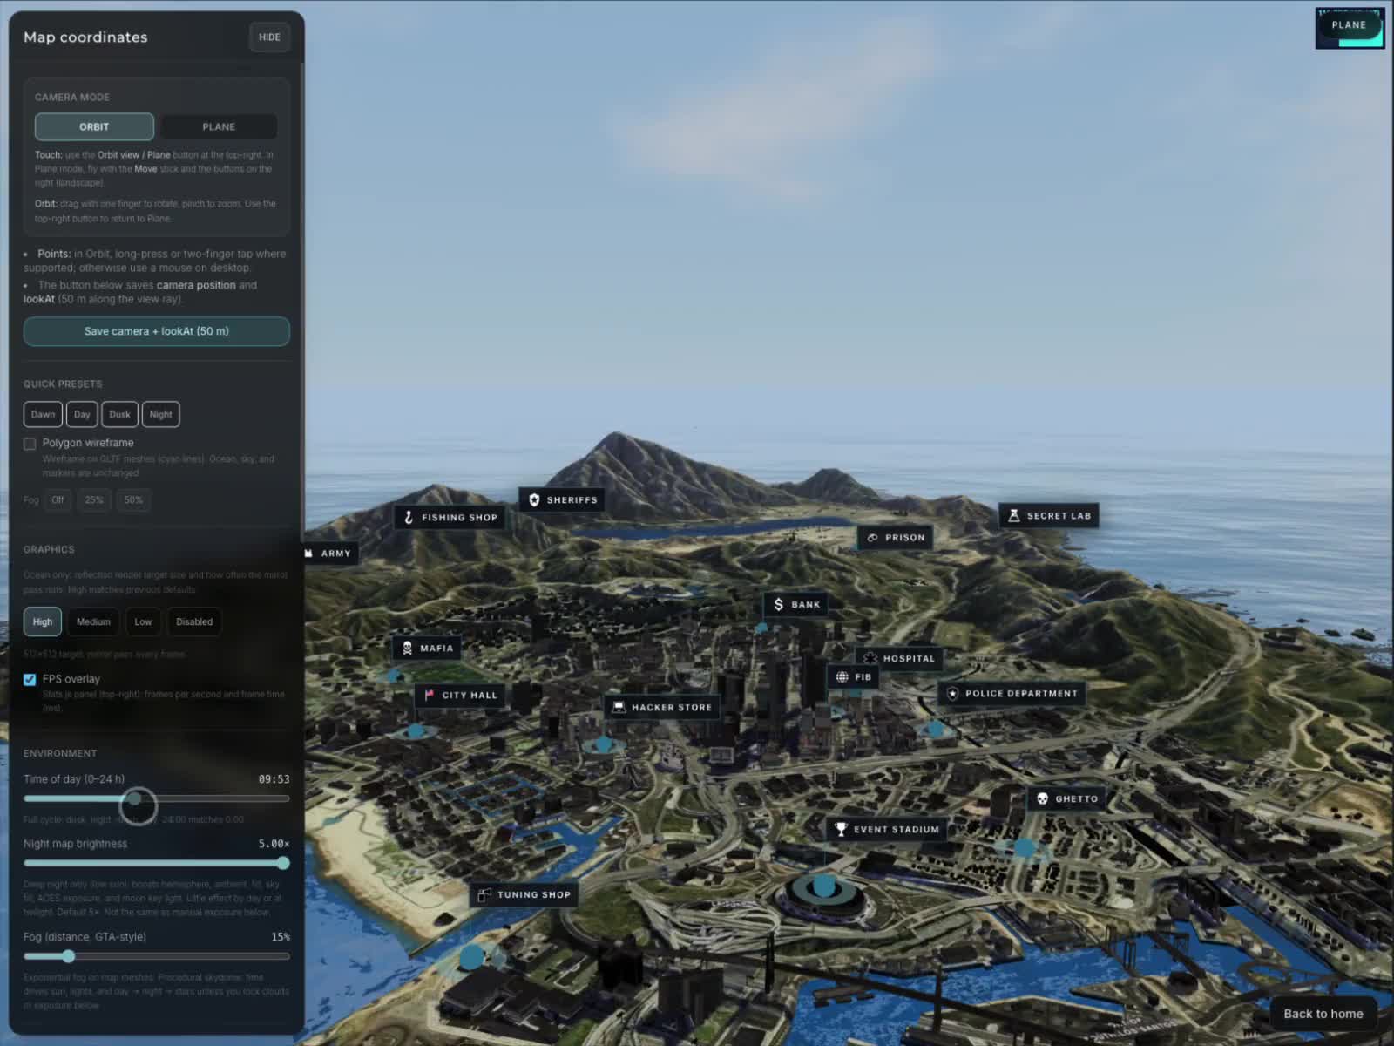Select Medium graphics quality
Image resolution: width=1394 pixels, height=1046 pixels.
pyautogui.click(x=93, y=621)
